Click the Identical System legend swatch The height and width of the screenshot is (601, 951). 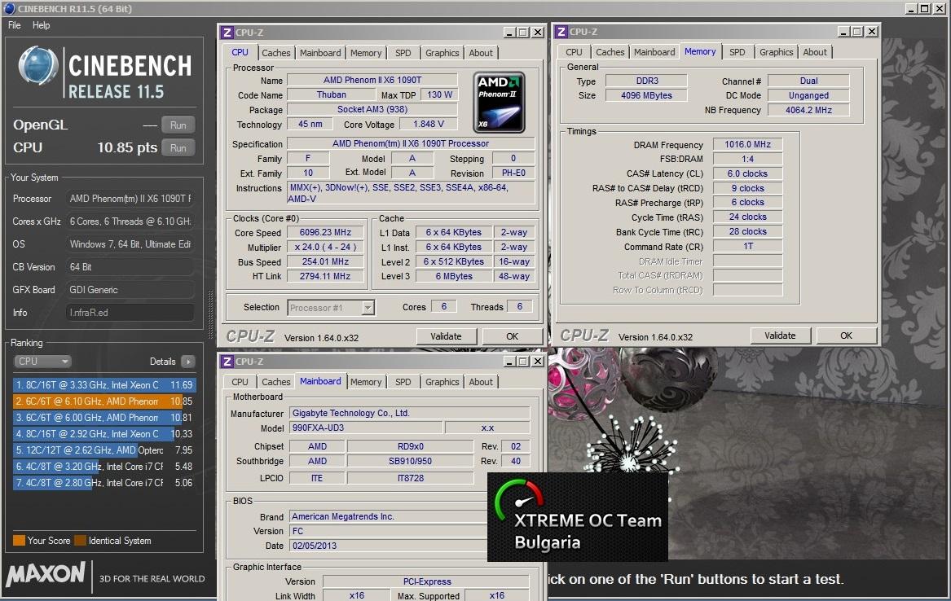click(80, 541)
